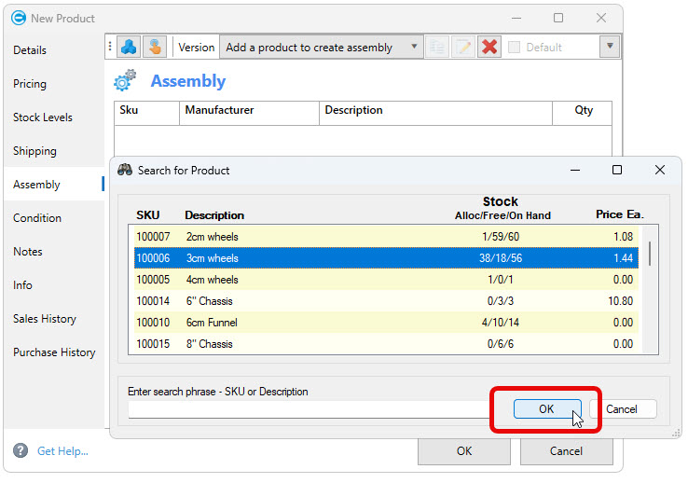Click the red X delete version icon
The height and width of the screenshot is (483, 688).
(489, 47)
